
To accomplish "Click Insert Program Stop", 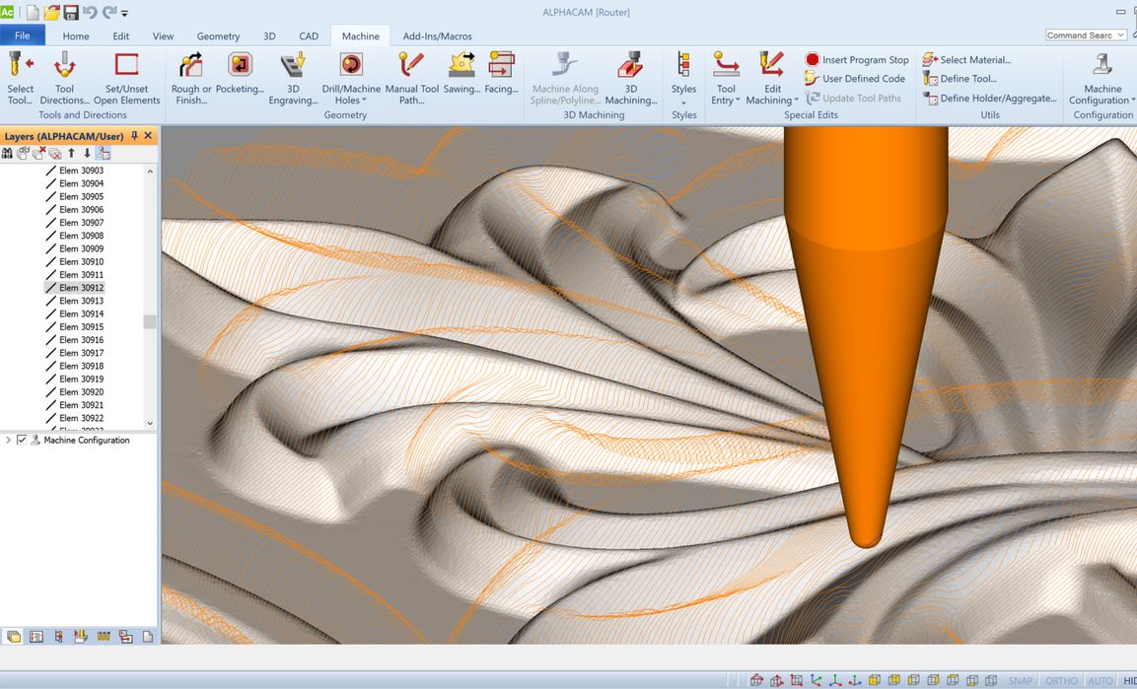I will click(857, 60).
